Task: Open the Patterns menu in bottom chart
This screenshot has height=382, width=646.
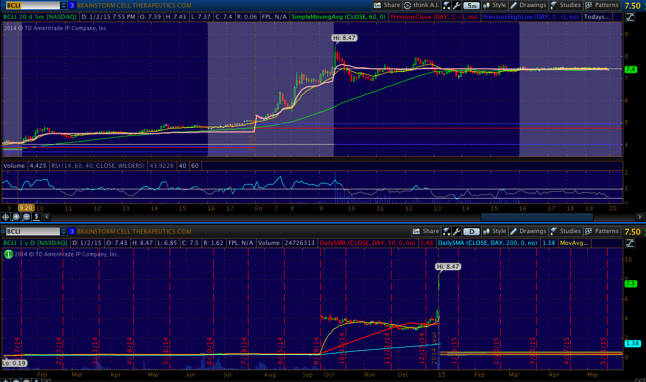Action: 602,231
